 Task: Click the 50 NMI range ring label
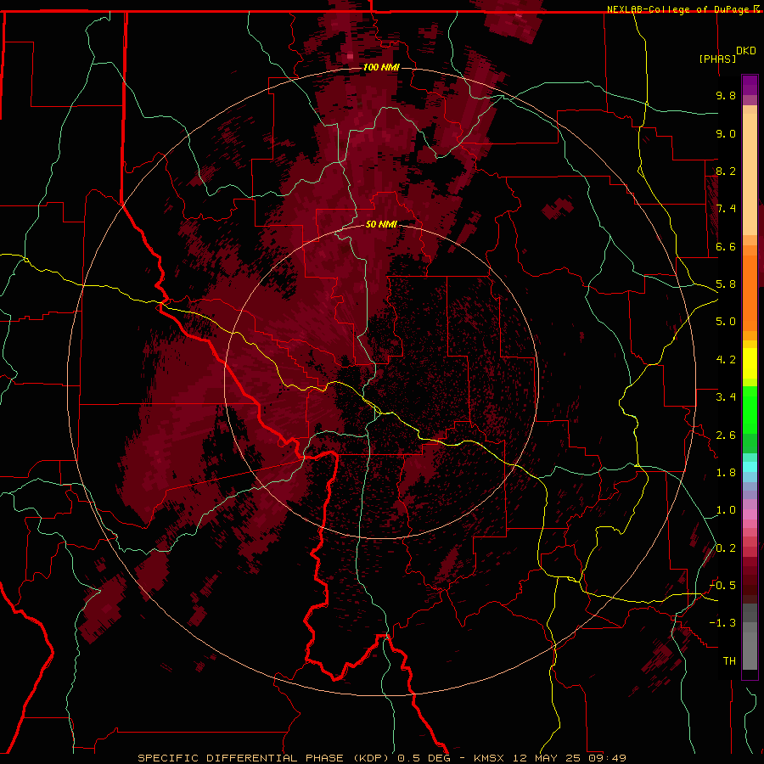click(x=381, y=224)
